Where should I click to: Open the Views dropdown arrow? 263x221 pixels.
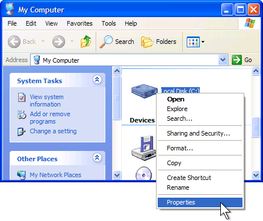pyautogui.click(x=203, y=42)
